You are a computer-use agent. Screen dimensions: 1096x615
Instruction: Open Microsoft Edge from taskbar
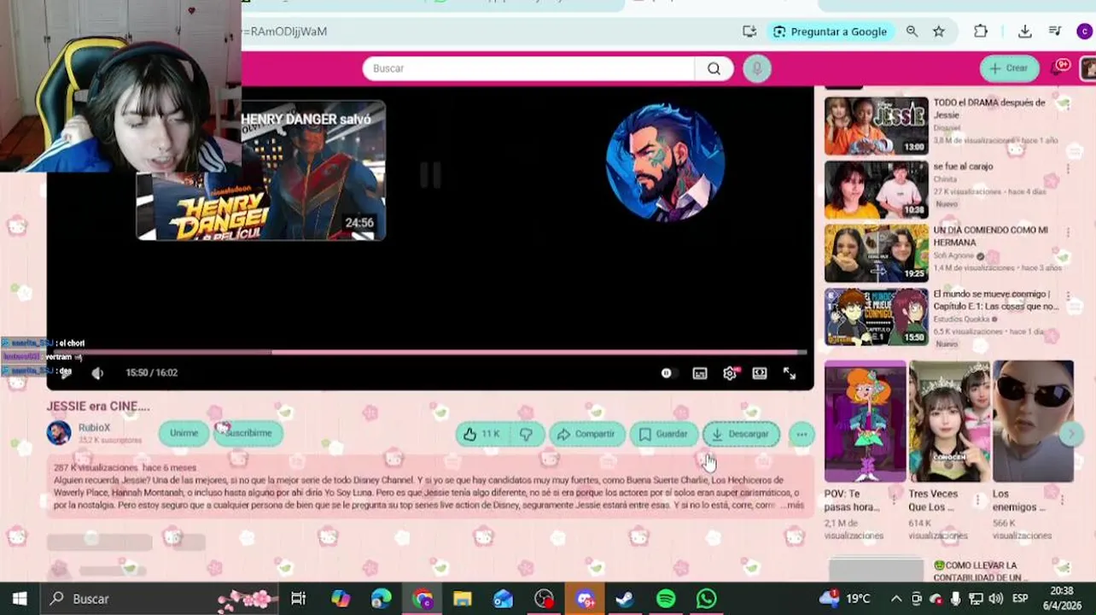pyautogui.click(x=381, y=599)
